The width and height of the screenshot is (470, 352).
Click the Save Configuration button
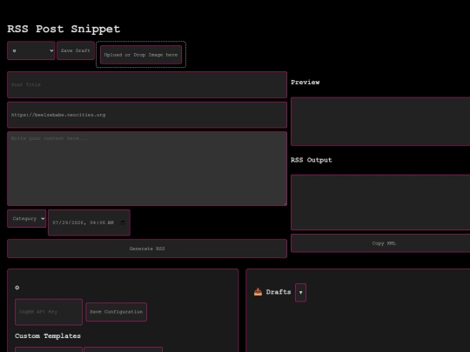click(x=117, y=312)
